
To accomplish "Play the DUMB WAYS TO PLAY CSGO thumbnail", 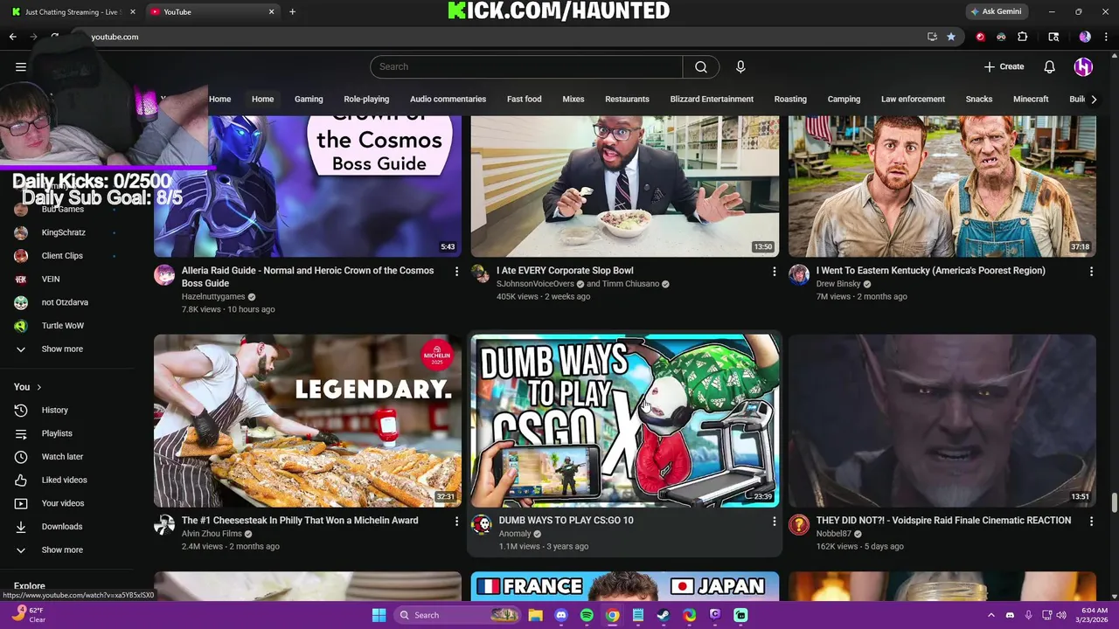I will [x=625, y=421].
